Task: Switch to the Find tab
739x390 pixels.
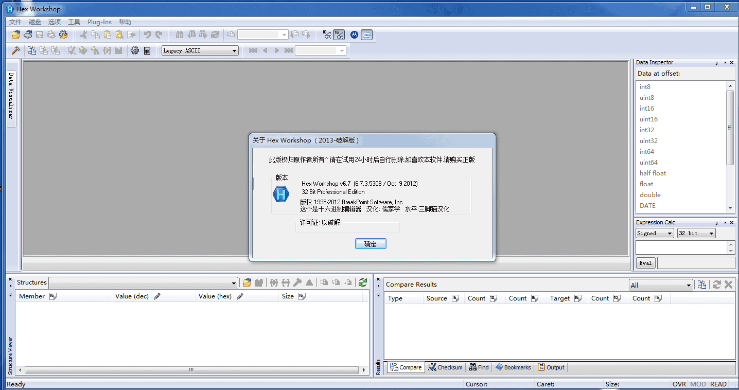Action: (479, 367)
